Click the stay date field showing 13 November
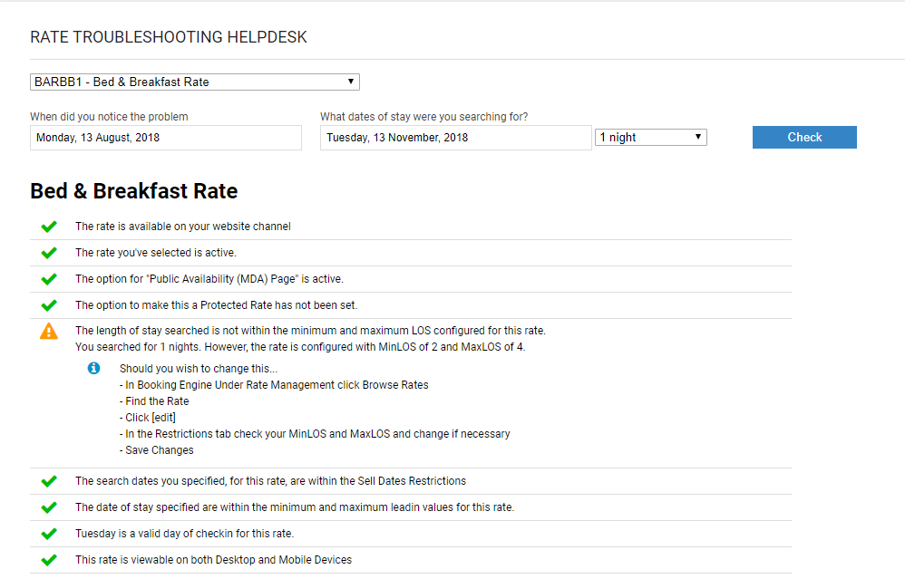This screenshot has width=905, height=579. pyautogui.click(x=455, y=138)
